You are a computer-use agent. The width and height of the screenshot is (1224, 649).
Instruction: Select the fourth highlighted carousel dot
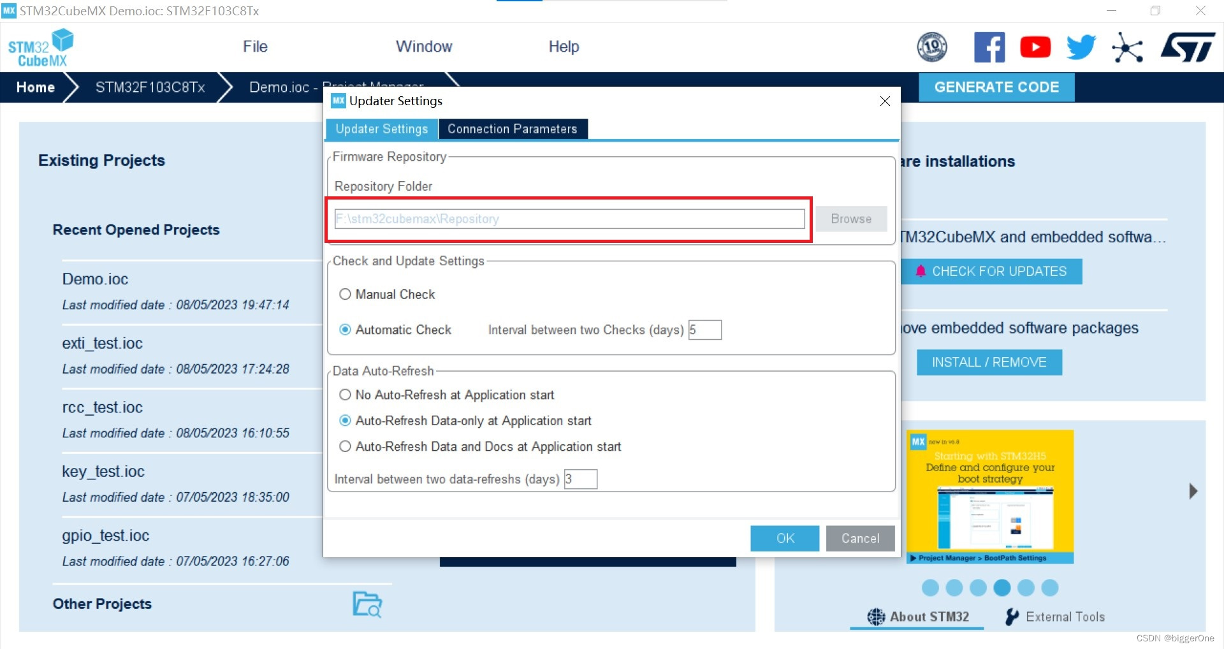click(x=1002, y=587)
